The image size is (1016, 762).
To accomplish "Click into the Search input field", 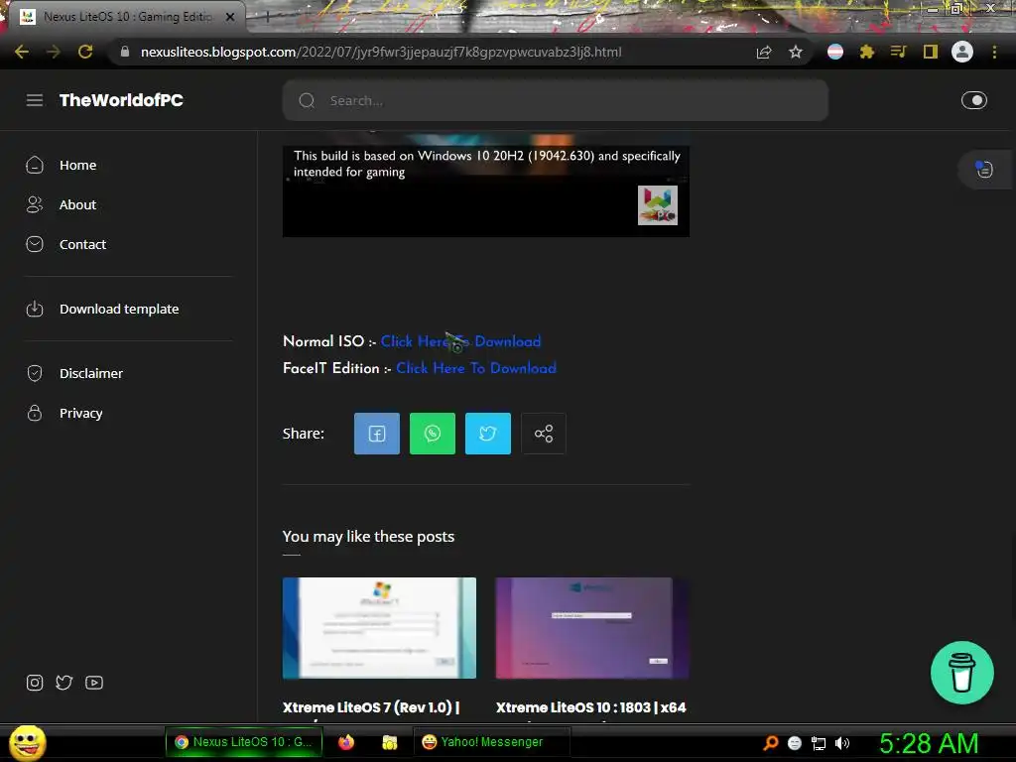I will pyautogui.click(x=556, y=100).
